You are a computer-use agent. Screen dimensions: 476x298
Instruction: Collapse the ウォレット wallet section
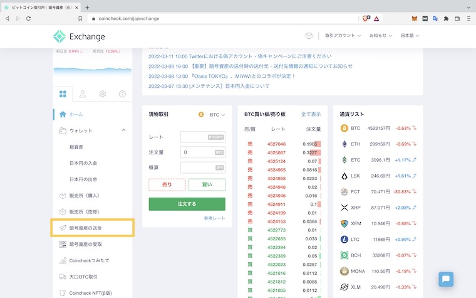coord(123,130)
